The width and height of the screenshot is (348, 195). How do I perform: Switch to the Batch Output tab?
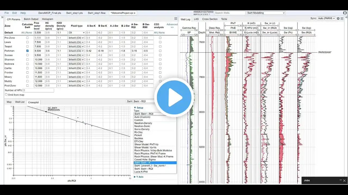coord(31,19)
